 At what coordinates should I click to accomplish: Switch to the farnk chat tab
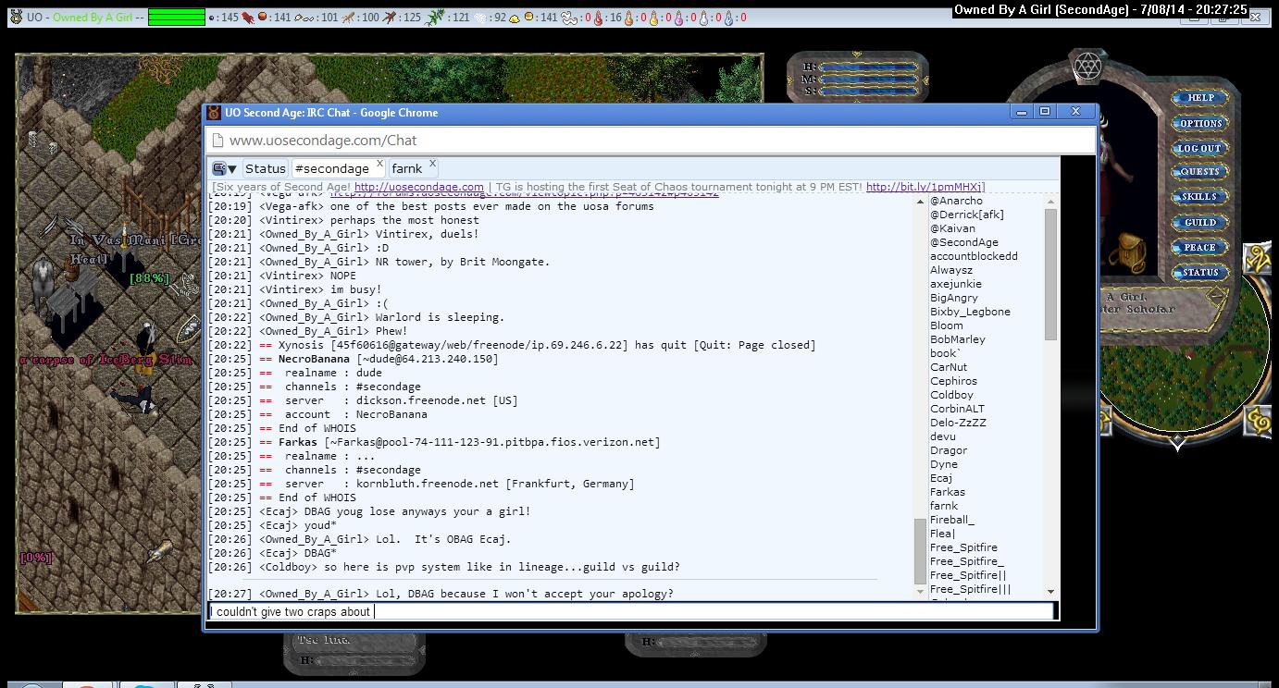click(406, 168)
